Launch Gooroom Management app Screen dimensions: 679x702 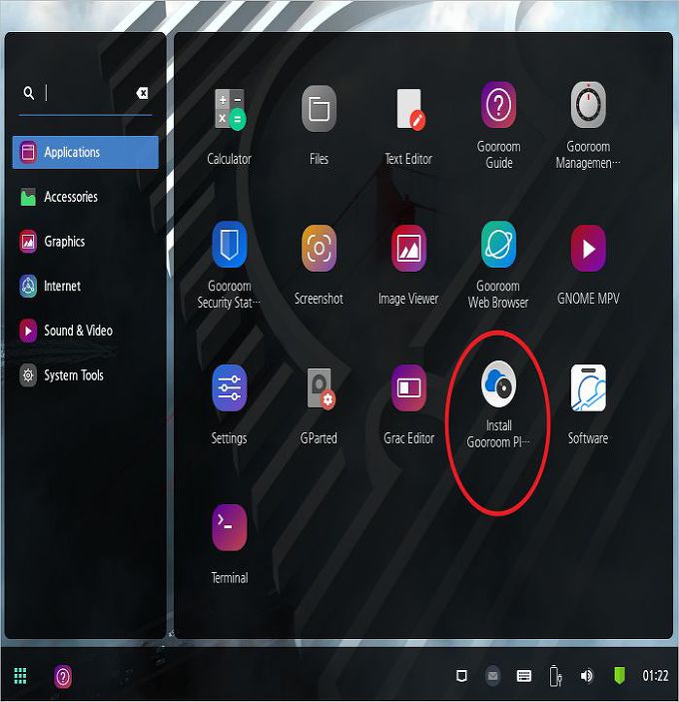pyautogui.click(x=588, y=105)
